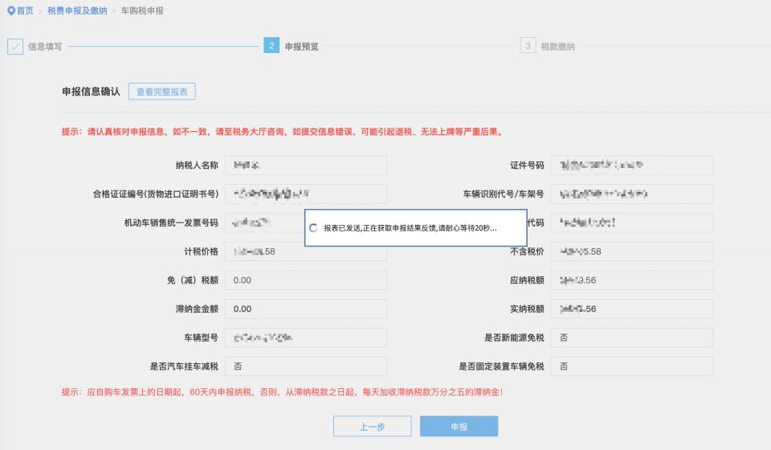Click the 合格证编号 input field
The height and width of the screenshot is (450, 771).
[x=306, y=194]
